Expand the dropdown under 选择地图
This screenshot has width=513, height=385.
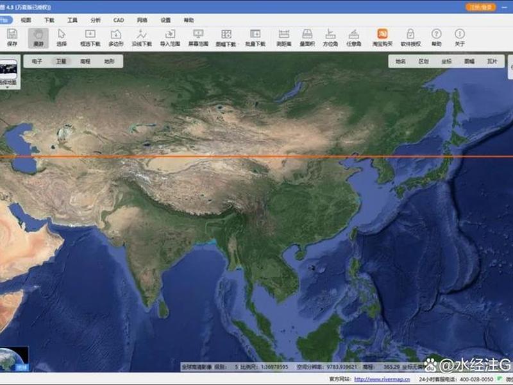click(x=8, y=87)
